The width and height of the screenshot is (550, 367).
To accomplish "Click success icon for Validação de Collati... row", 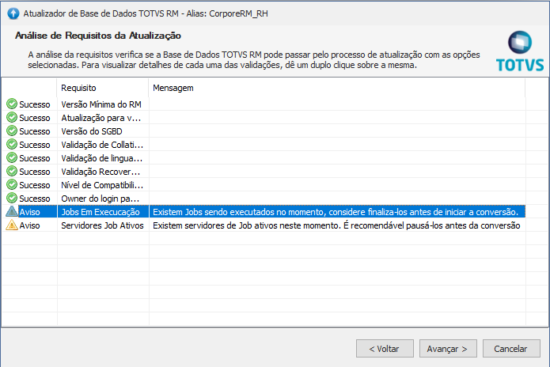I will [x=12, y=144].
